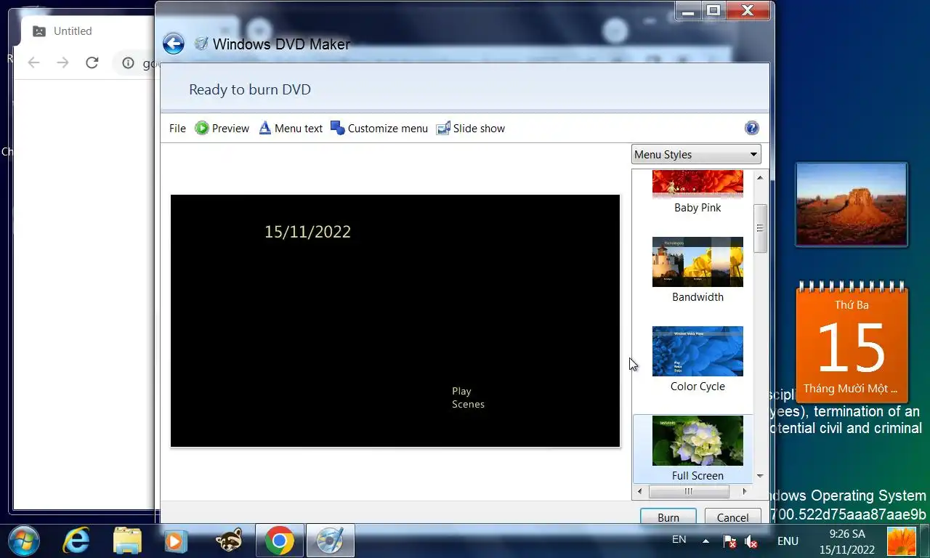The height and width of the screenshot is (558, 930).
Task: Click Chrome's forward navigation arrow
Action: [62, 63]
